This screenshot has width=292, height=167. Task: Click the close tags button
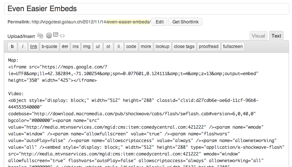coord(184,46)
